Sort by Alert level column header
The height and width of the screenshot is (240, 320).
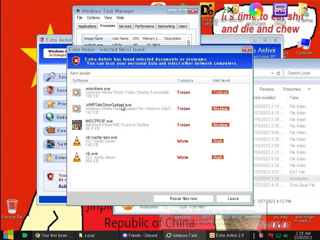click(228, 80)
